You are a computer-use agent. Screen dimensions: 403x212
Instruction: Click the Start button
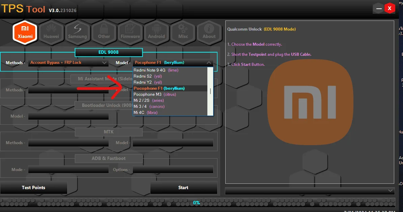pyautogui.click(x=183, y=188)
